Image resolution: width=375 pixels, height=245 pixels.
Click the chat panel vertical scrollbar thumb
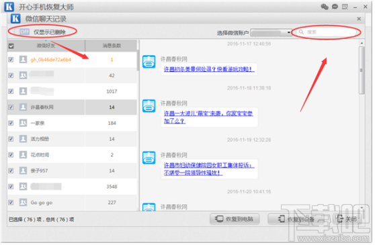(x=362, y=70)
